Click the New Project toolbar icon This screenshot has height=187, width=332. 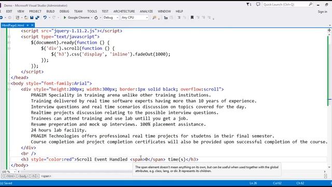(17, 18)
